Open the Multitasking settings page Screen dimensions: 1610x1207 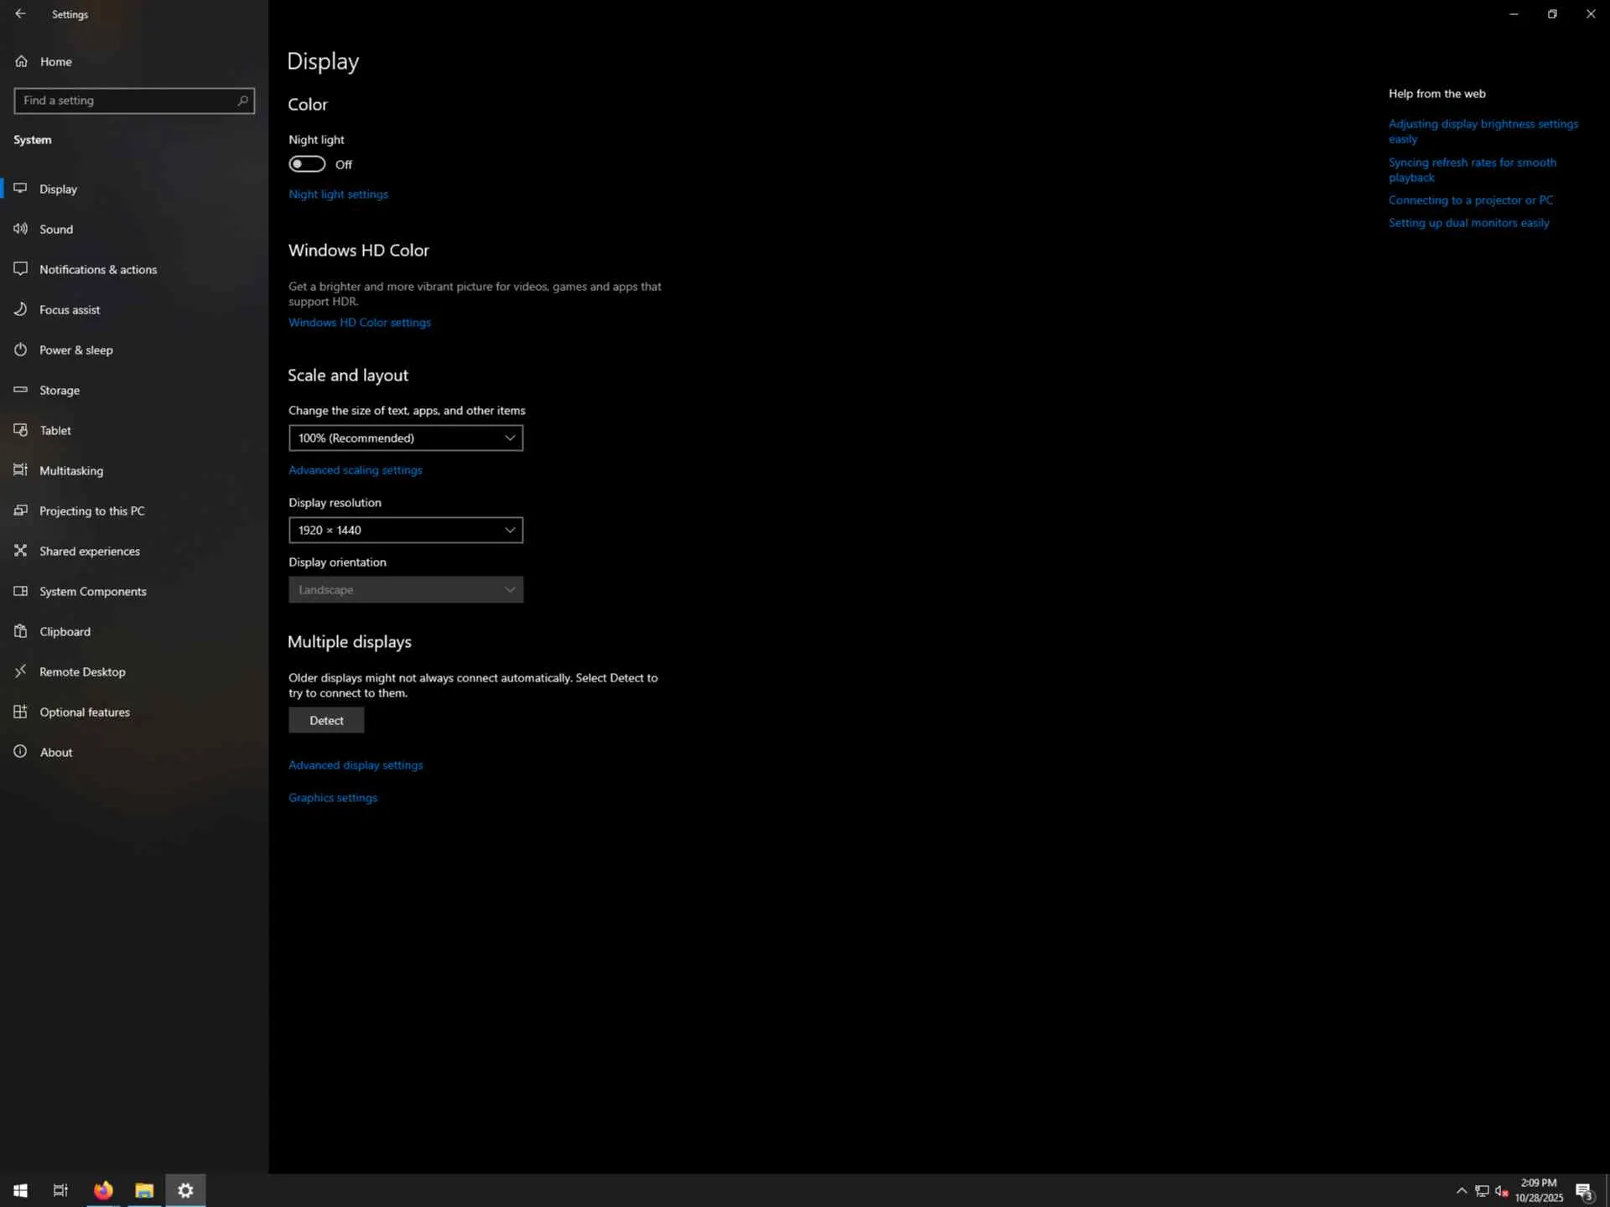71,470
